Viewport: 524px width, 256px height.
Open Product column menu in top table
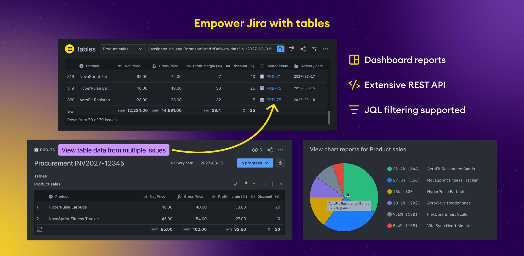tap(81, 66)
